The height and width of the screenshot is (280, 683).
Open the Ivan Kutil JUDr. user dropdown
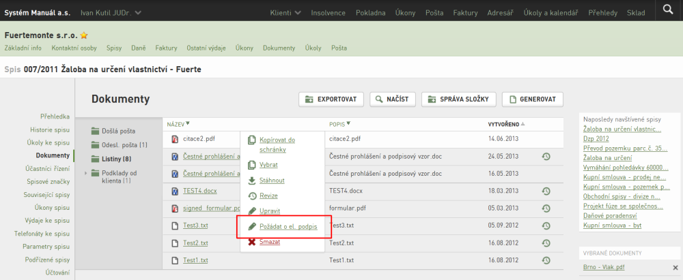tap(111, 13)
